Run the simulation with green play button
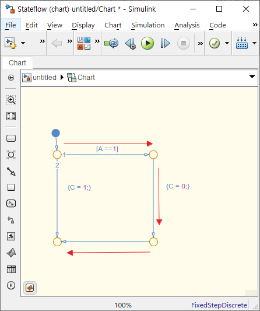This screenshot has width=260, height=311. (147, 43)
